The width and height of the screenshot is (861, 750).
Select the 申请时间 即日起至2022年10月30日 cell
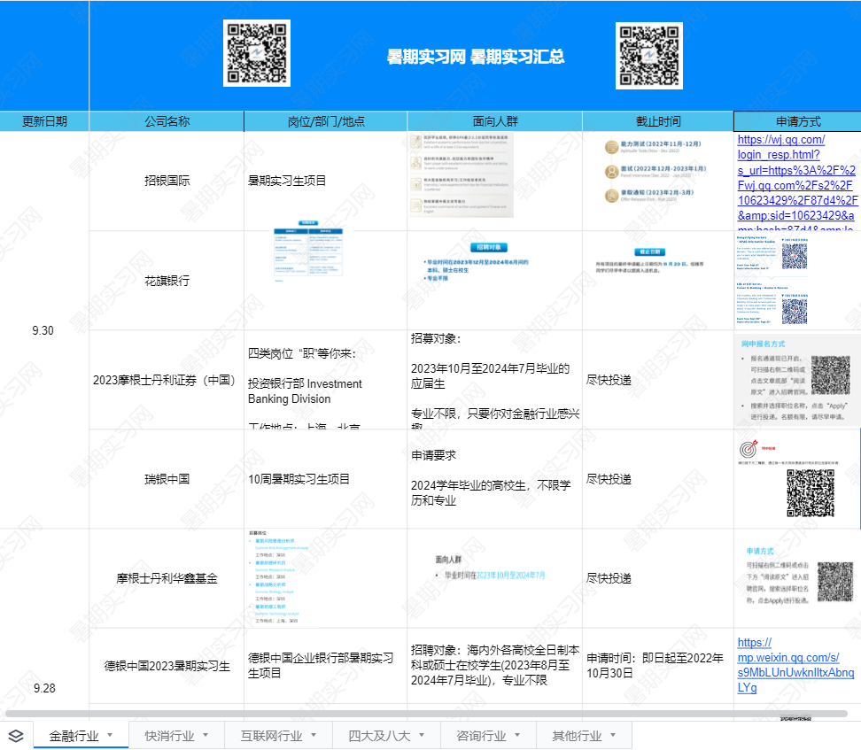click(x=658, y=666)
